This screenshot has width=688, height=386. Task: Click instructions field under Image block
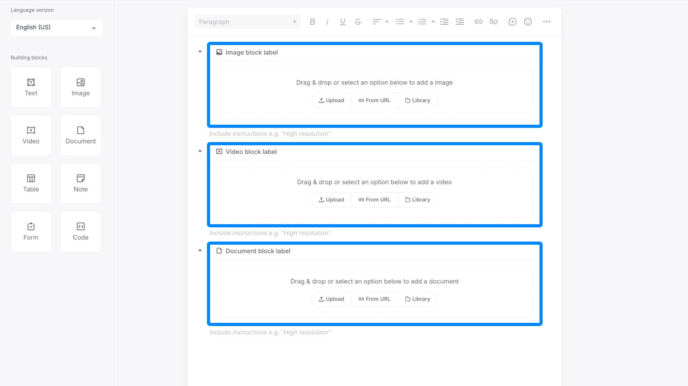point(270,134)
